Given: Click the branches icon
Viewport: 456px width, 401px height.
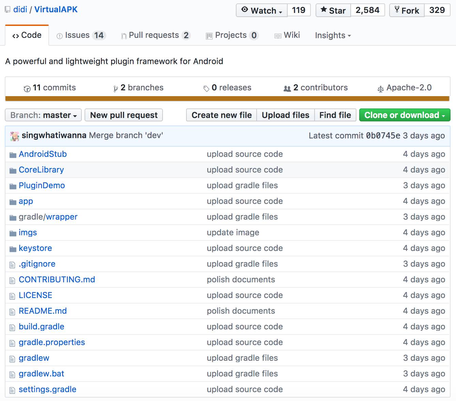Looking at the screenshot, I should 116,89.
